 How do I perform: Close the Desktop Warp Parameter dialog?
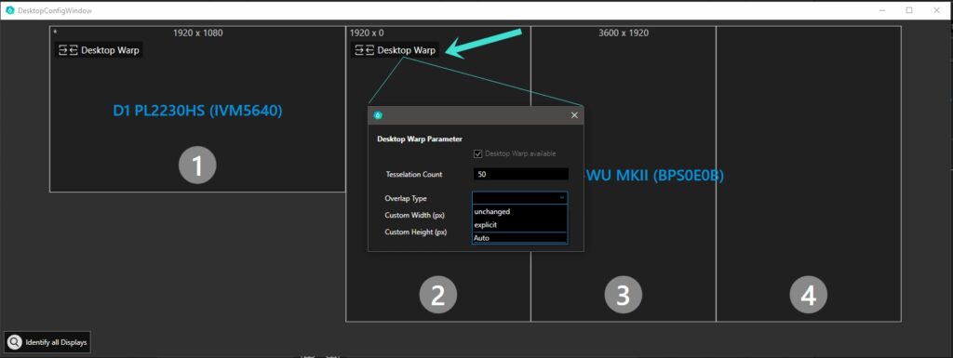574,115
